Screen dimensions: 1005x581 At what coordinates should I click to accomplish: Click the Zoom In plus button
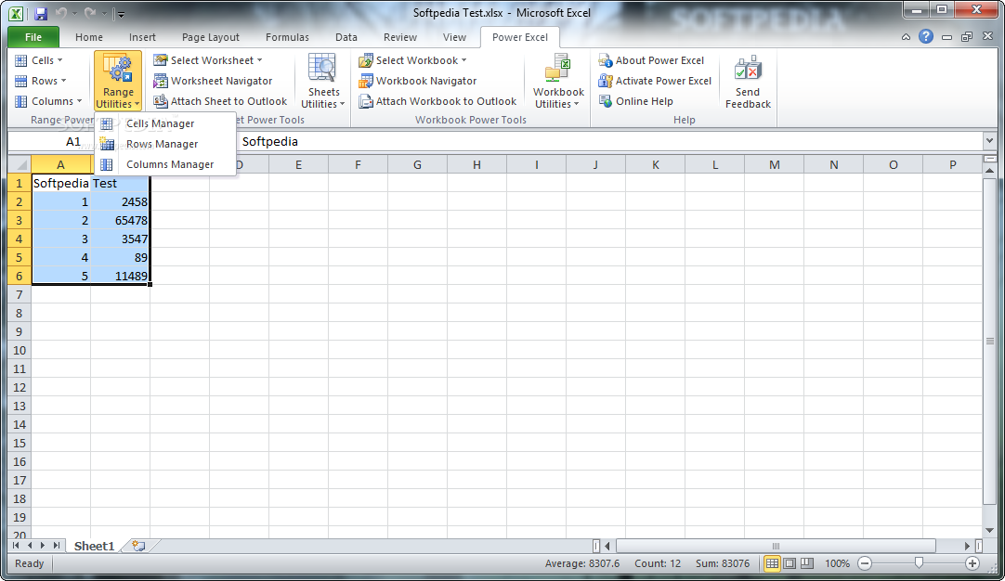pos(972,563)
